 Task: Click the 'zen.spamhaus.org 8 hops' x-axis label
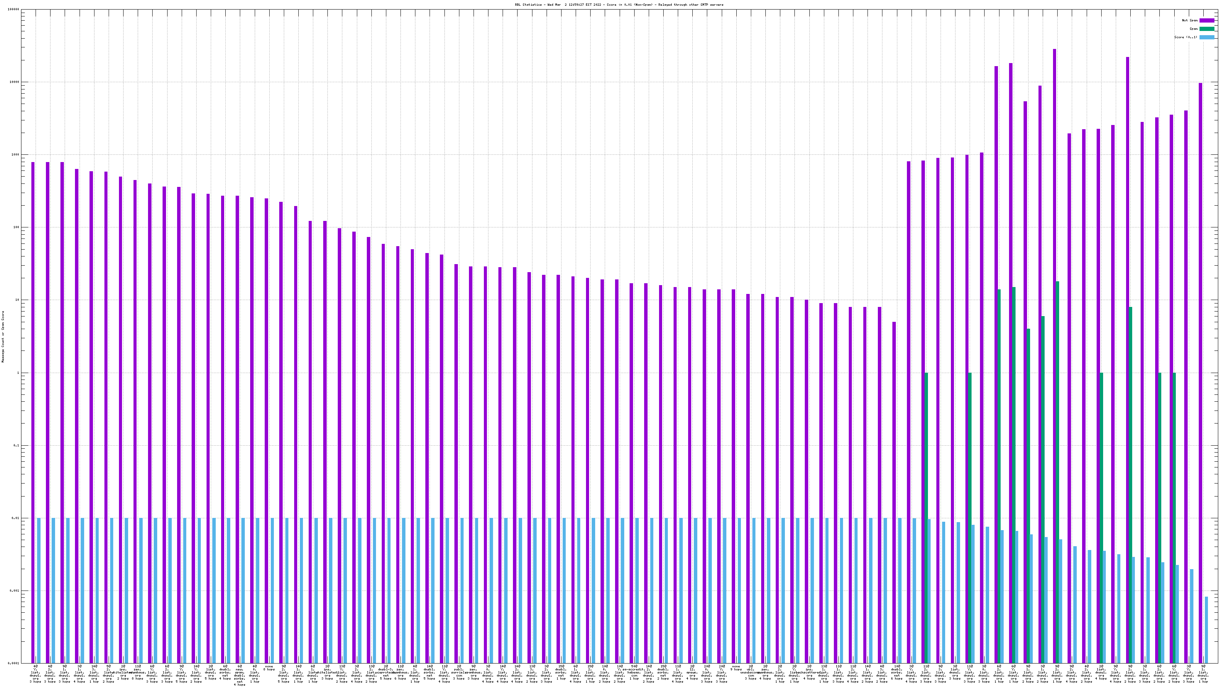click(x=137, y=672)
